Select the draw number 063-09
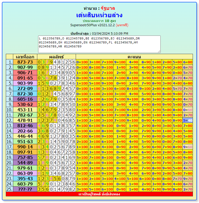 [25, 174]
